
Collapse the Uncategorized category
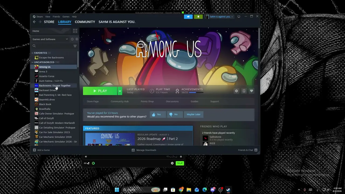pyautogui.click(x=33, y=62)
